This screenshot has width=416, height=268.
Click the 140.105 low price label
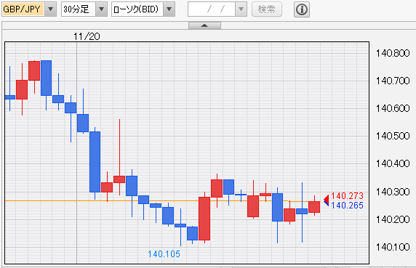coord(164,254)
